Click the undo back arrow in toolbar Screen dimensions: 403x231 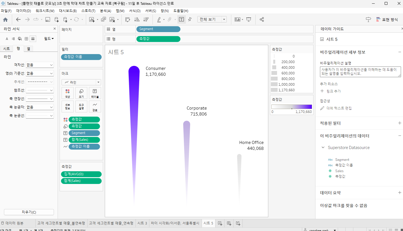point(18,19)
